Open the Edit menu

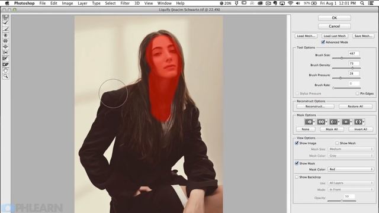click(54, 3)
